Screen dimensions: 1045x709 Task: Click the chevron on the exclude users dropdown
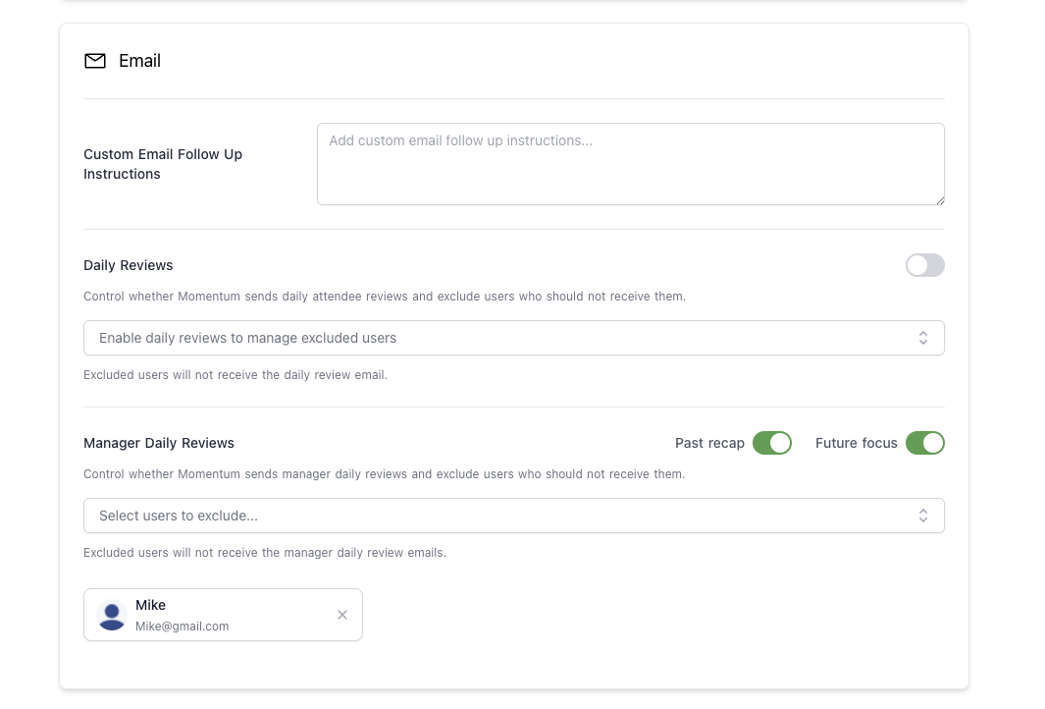point(923,515)
